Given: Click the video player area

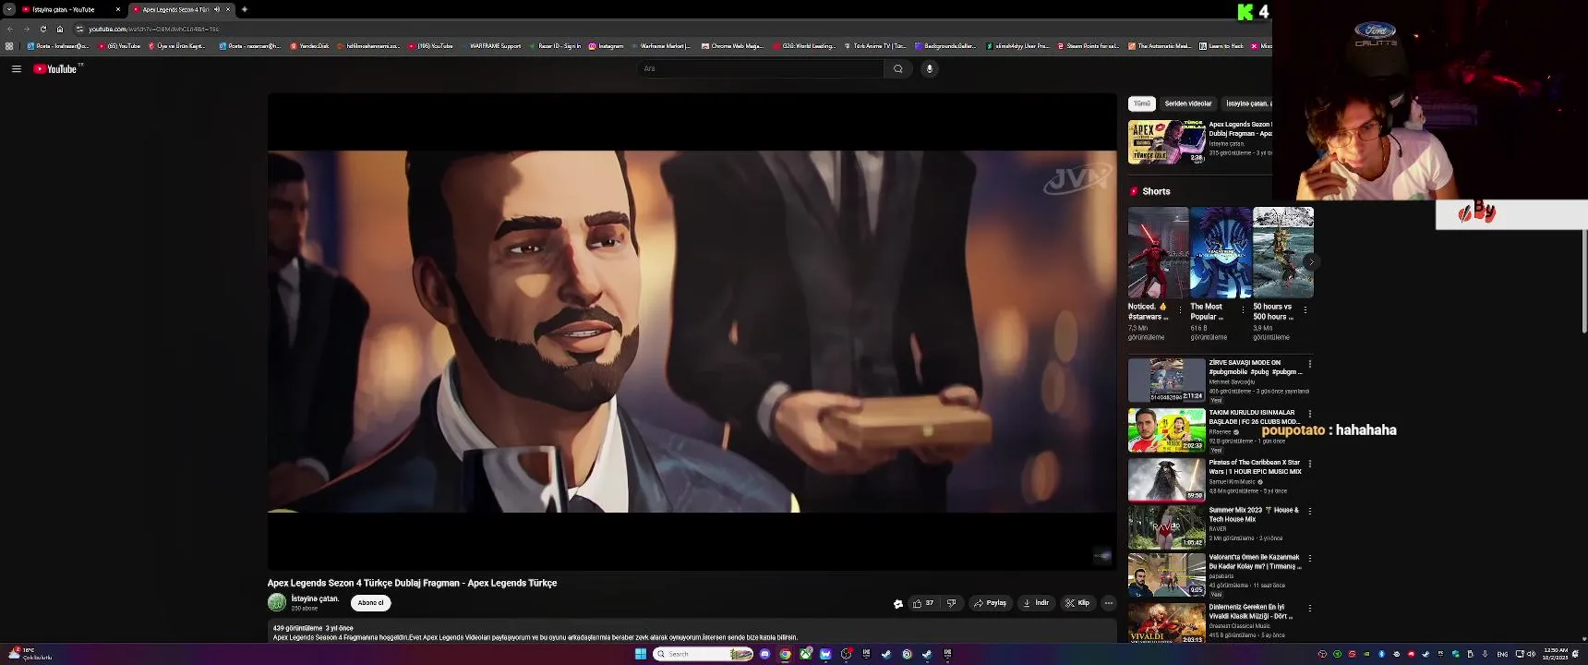Looking at the screenshot, I should [x=692, y=331].
